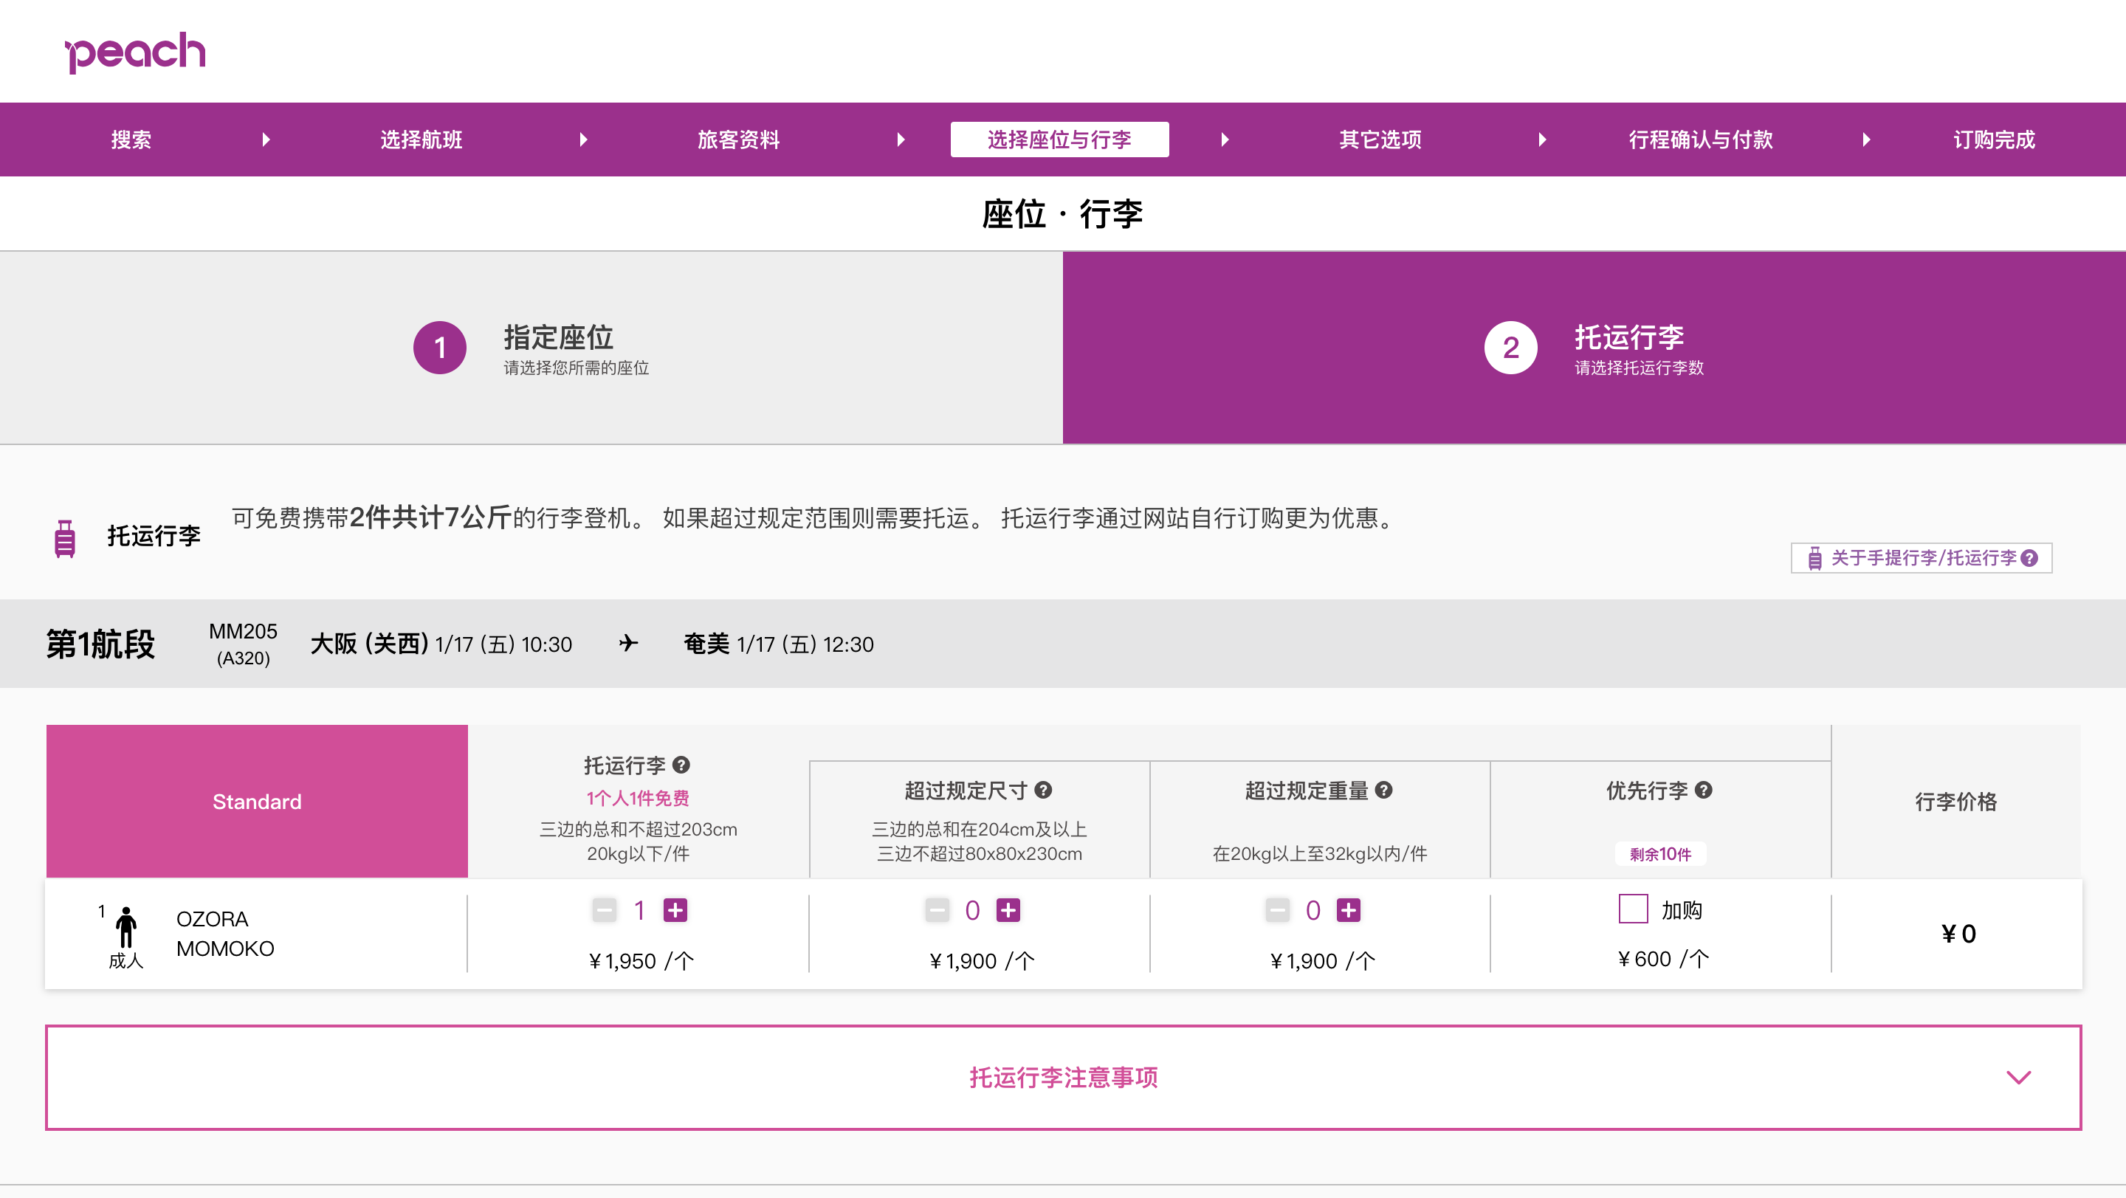Click the chevron in 托运行李注意事项 bar

(2018, 1077)
